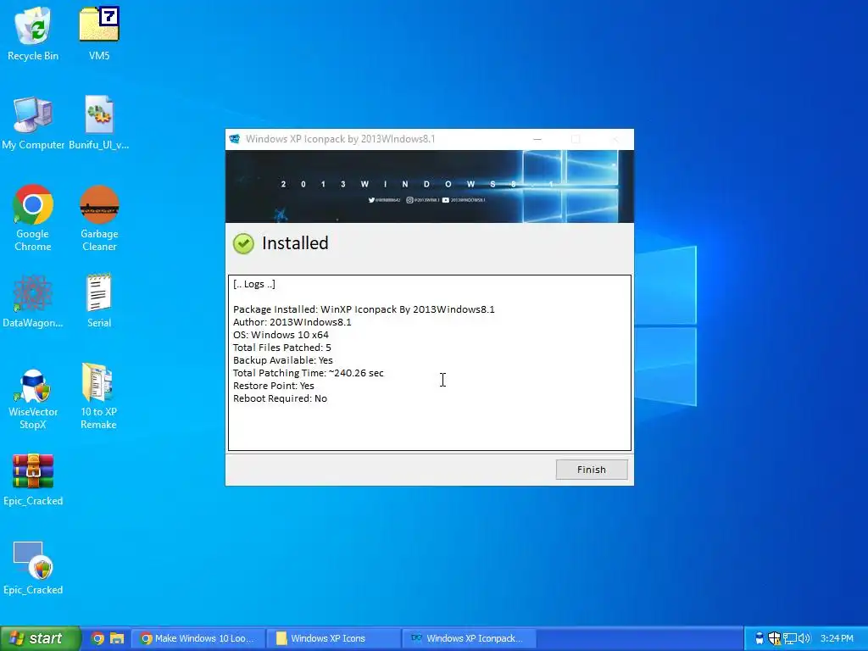Select the My Computer desktop icon
This screenshot has height=651, width=868.
click(x=33, y=123)
